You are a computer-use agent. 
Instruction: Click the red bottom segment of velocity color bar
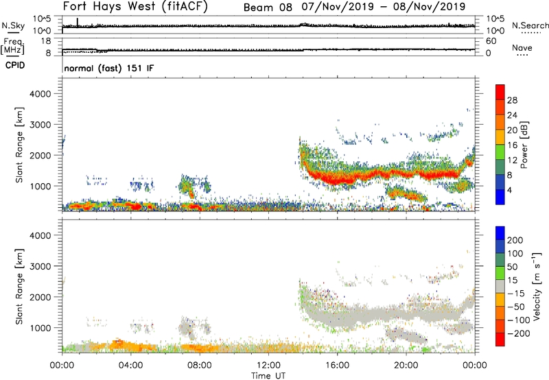click(500, 340)
